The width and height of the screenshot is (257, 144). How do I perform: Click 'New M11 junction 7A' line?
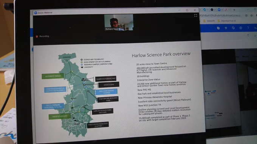(150, 105)
